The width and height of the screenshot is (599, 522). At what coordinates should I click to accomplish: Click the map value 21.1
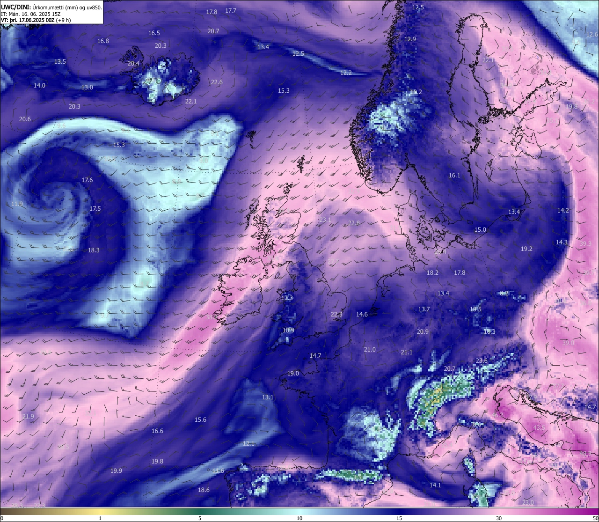click(x=407, y=352)
